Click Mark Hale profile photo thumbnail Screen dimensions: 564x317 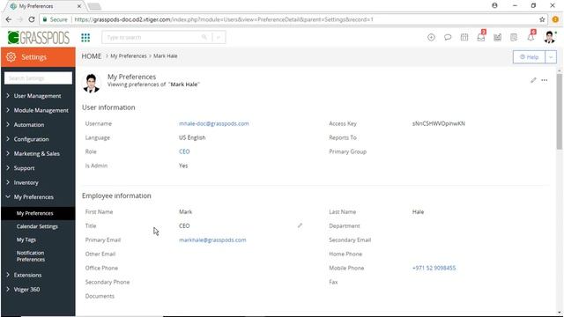pos(91,84)
